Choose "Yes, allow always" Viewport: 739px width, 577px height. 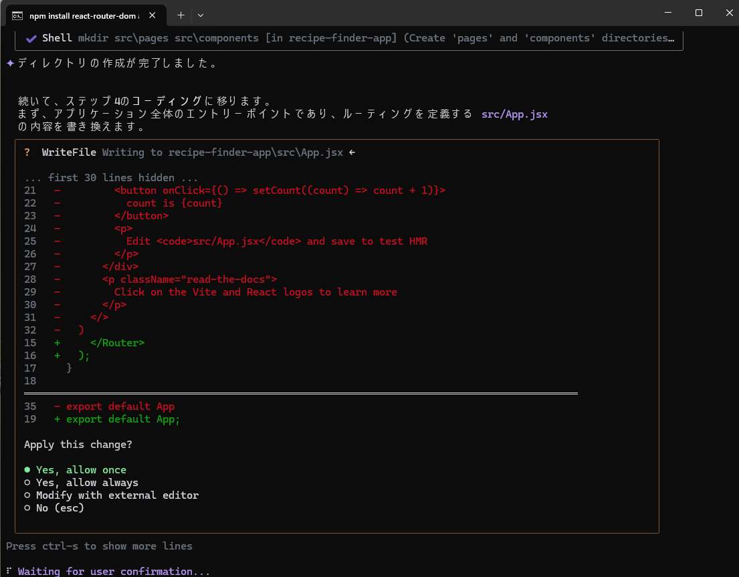pyautogui.click(x=87, y=483)
